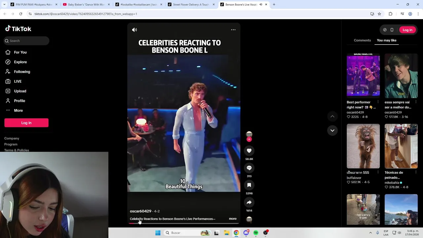Seek using the video progress bar
Screen dimensions: 423x238
pos(184,223)
